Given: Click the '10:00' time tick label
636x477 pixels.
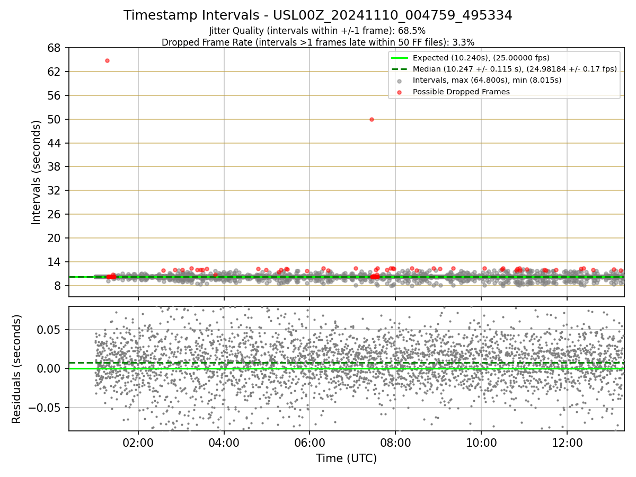Looking at the screenshot, I should (481, 442).
